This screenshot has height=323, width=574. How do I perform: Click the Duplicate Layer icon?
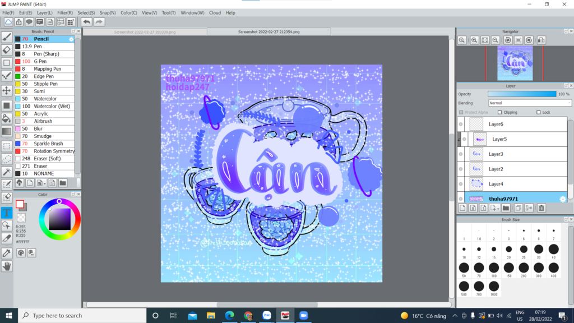(x=518, y=208)
